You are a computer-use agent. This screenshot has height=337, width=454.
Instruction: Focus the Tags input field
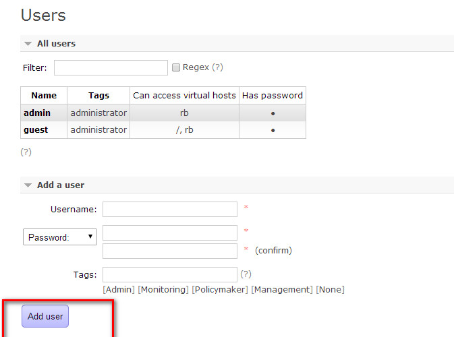[170, 274]
